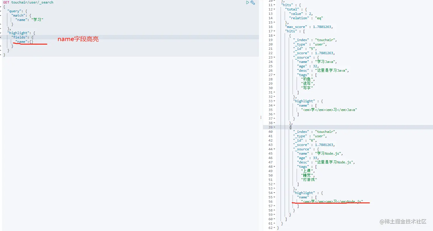Click the "_id" : "5" line
Viewport: 433px width, 231px height.
point(305,49)
